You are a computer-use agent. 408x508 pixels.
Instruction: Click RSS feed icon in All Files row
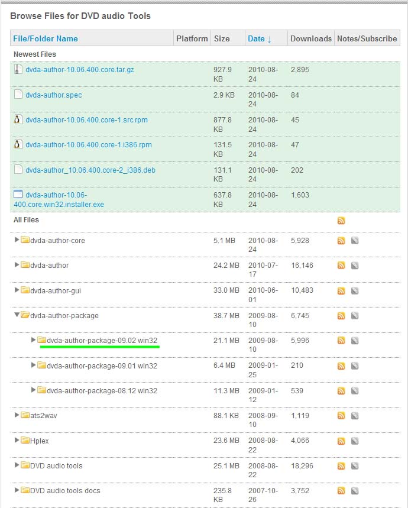pyautogui.click(x=341, y=221)
